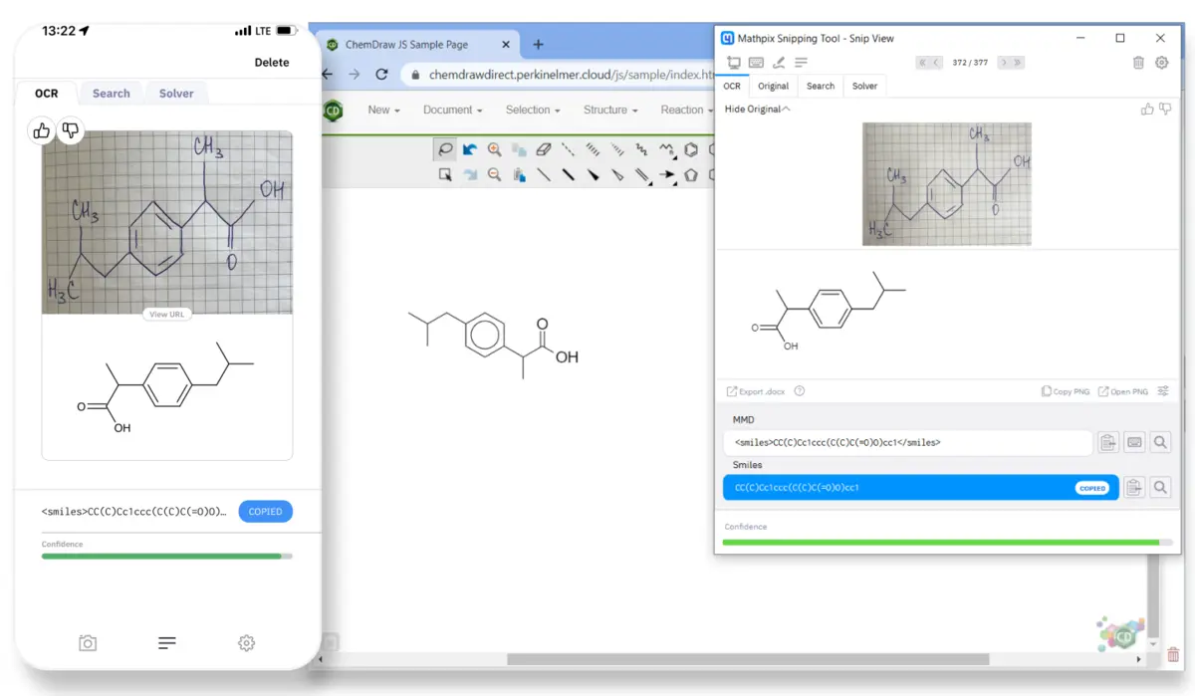This screenshot has height=696, width=1195.
Task: Open the Search tab on phone app
Action: 111,94
